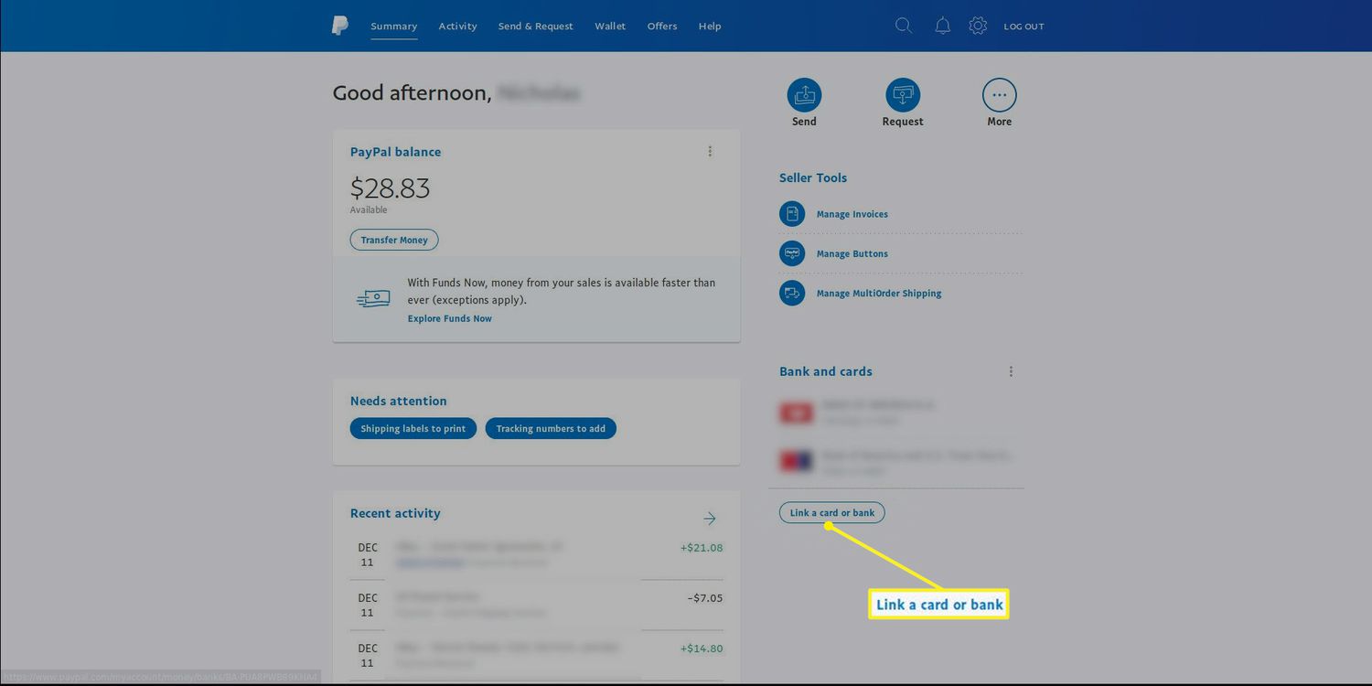Click the Manage Buttons icon
The height and width of the screenshot is (686, 1372).
(x=792, y=253)
